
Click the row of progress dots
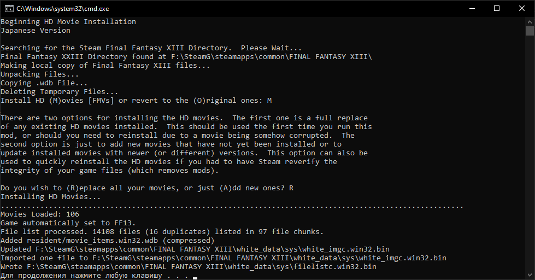click(232, 206)
